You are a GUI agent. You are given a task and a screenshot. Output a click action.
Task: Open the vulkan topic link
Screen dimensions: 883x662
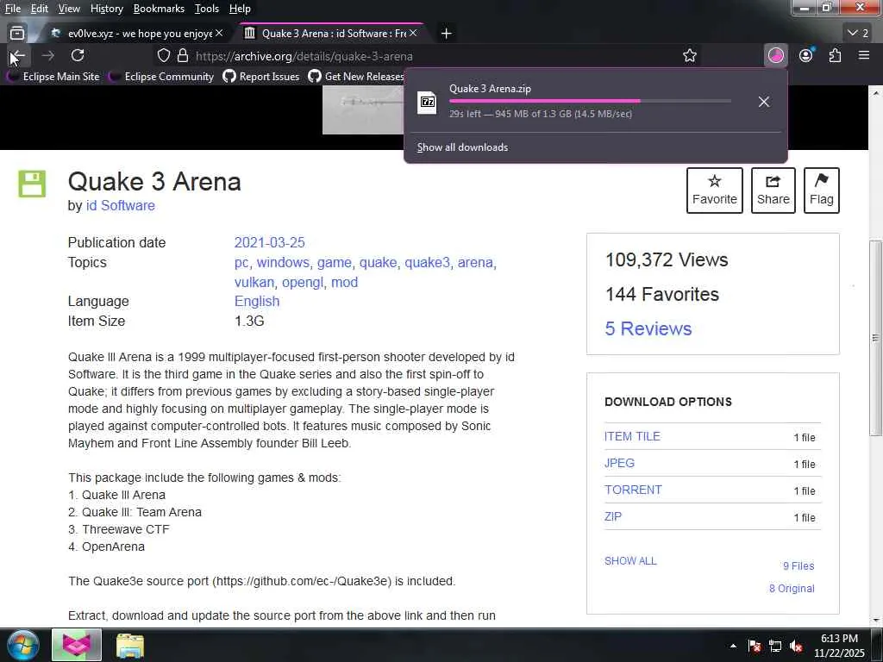click(254, 282)
